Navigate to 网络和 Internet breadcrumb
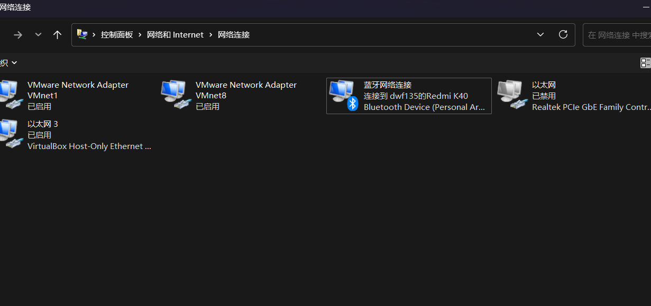 tap(175, 35)
